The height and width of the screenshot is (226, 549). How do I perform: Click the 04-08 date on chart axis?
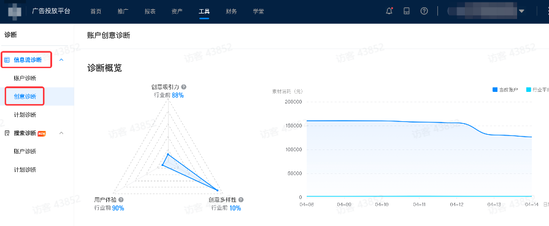(306, 204)
